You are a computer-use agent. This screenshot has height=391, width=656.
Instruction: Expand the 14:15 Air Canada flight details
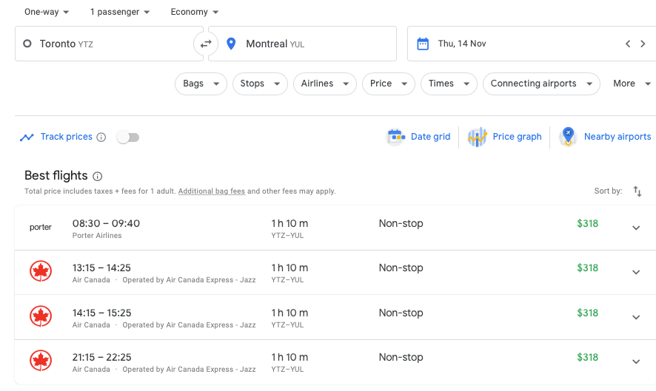click(x=636, y=318)
